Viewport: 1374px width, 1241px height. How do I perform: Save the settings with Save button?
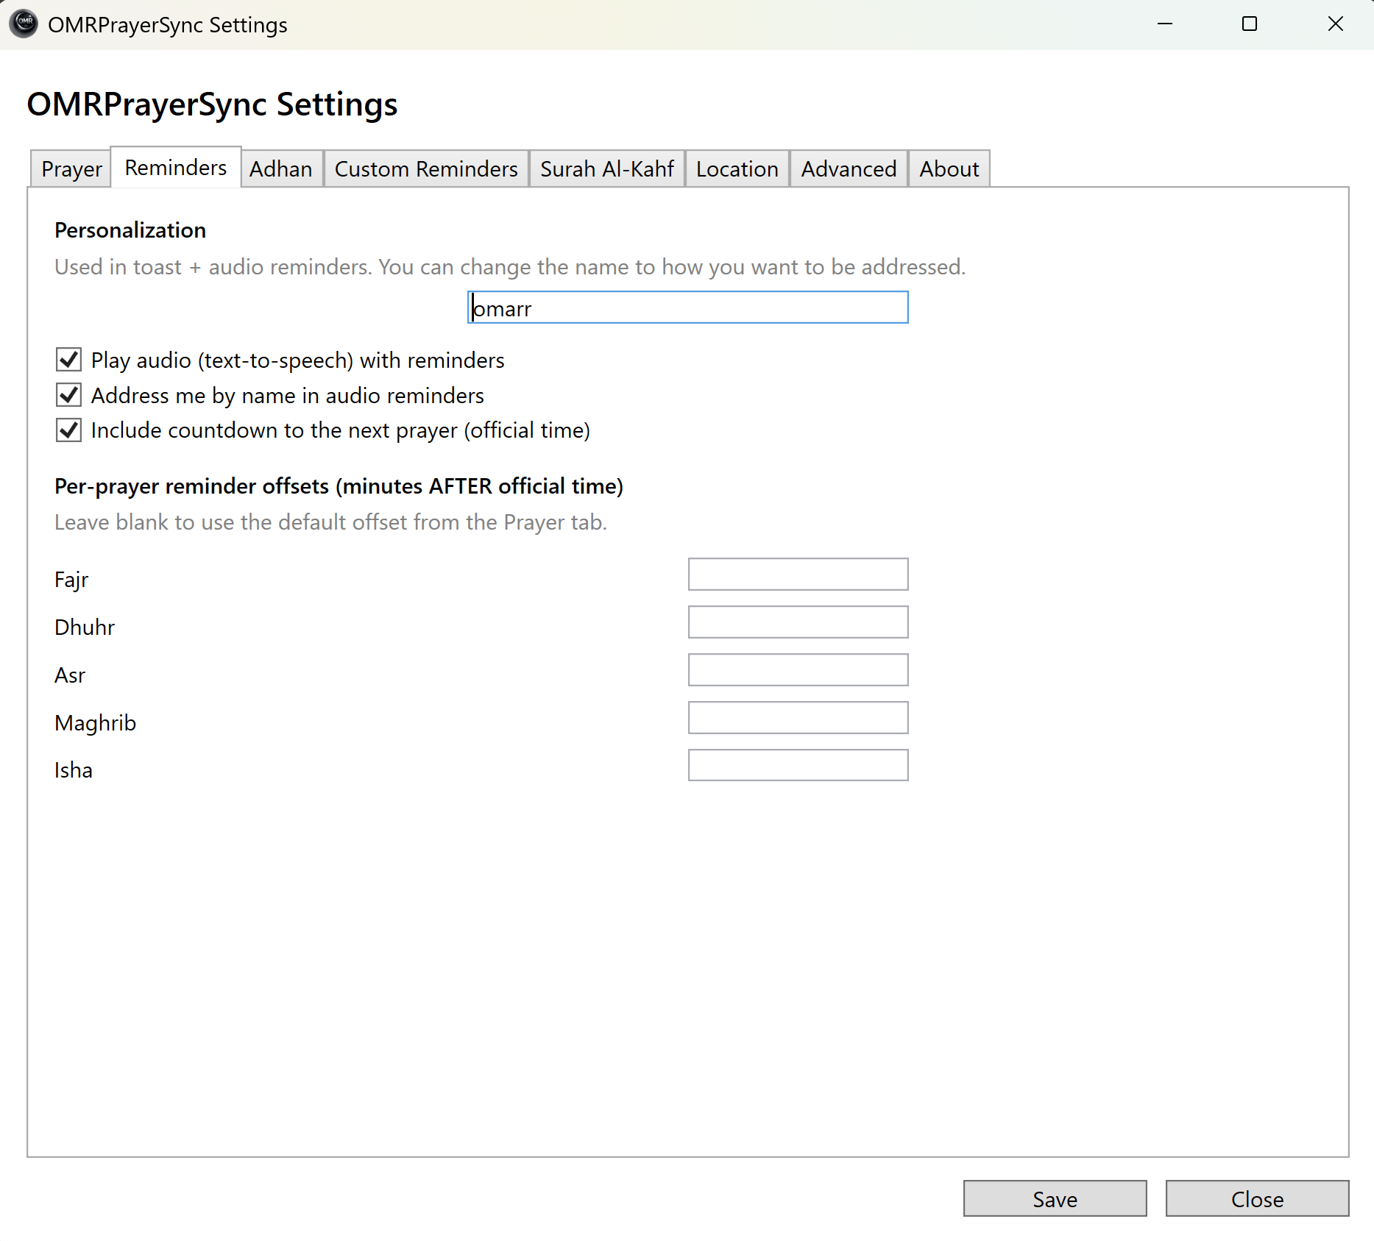pos(1055,1199)
